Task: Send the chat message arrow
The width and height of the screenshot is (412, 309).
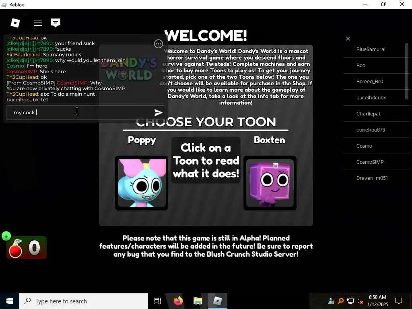Action: point(158,113)
